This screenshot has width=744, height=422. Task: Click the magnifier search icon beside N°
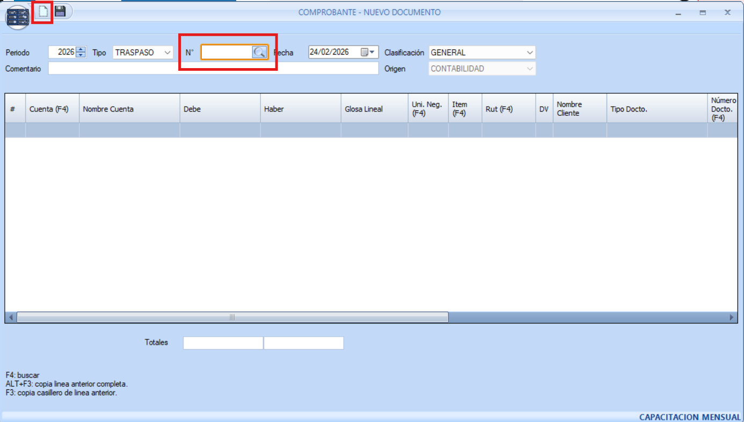pyautogui.click(x=259, y=52)
